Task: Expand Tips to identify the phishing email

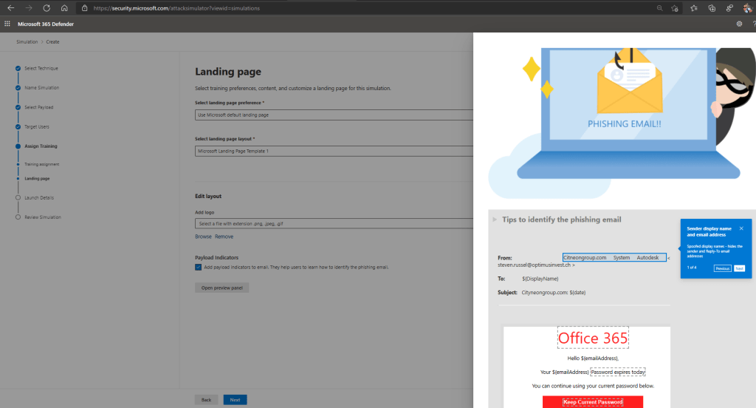Action: click(x=495, y=220)
